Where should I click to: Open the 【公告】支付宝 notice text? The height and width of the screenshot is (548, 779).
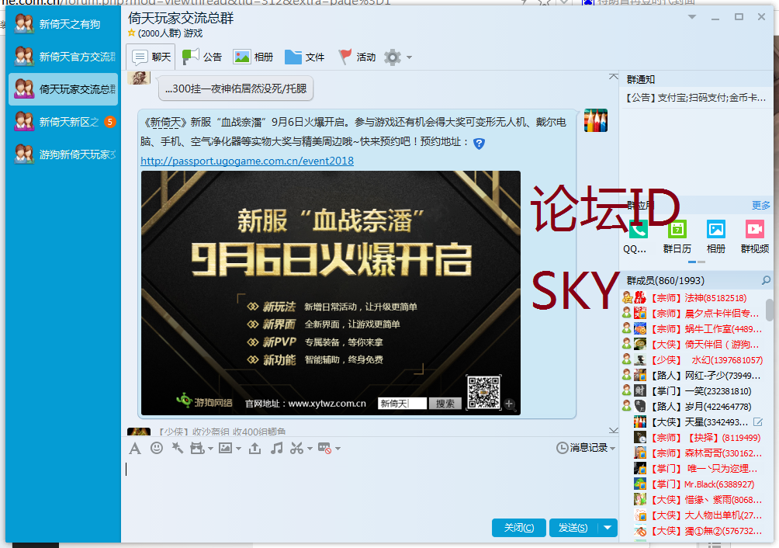point(695,98)
